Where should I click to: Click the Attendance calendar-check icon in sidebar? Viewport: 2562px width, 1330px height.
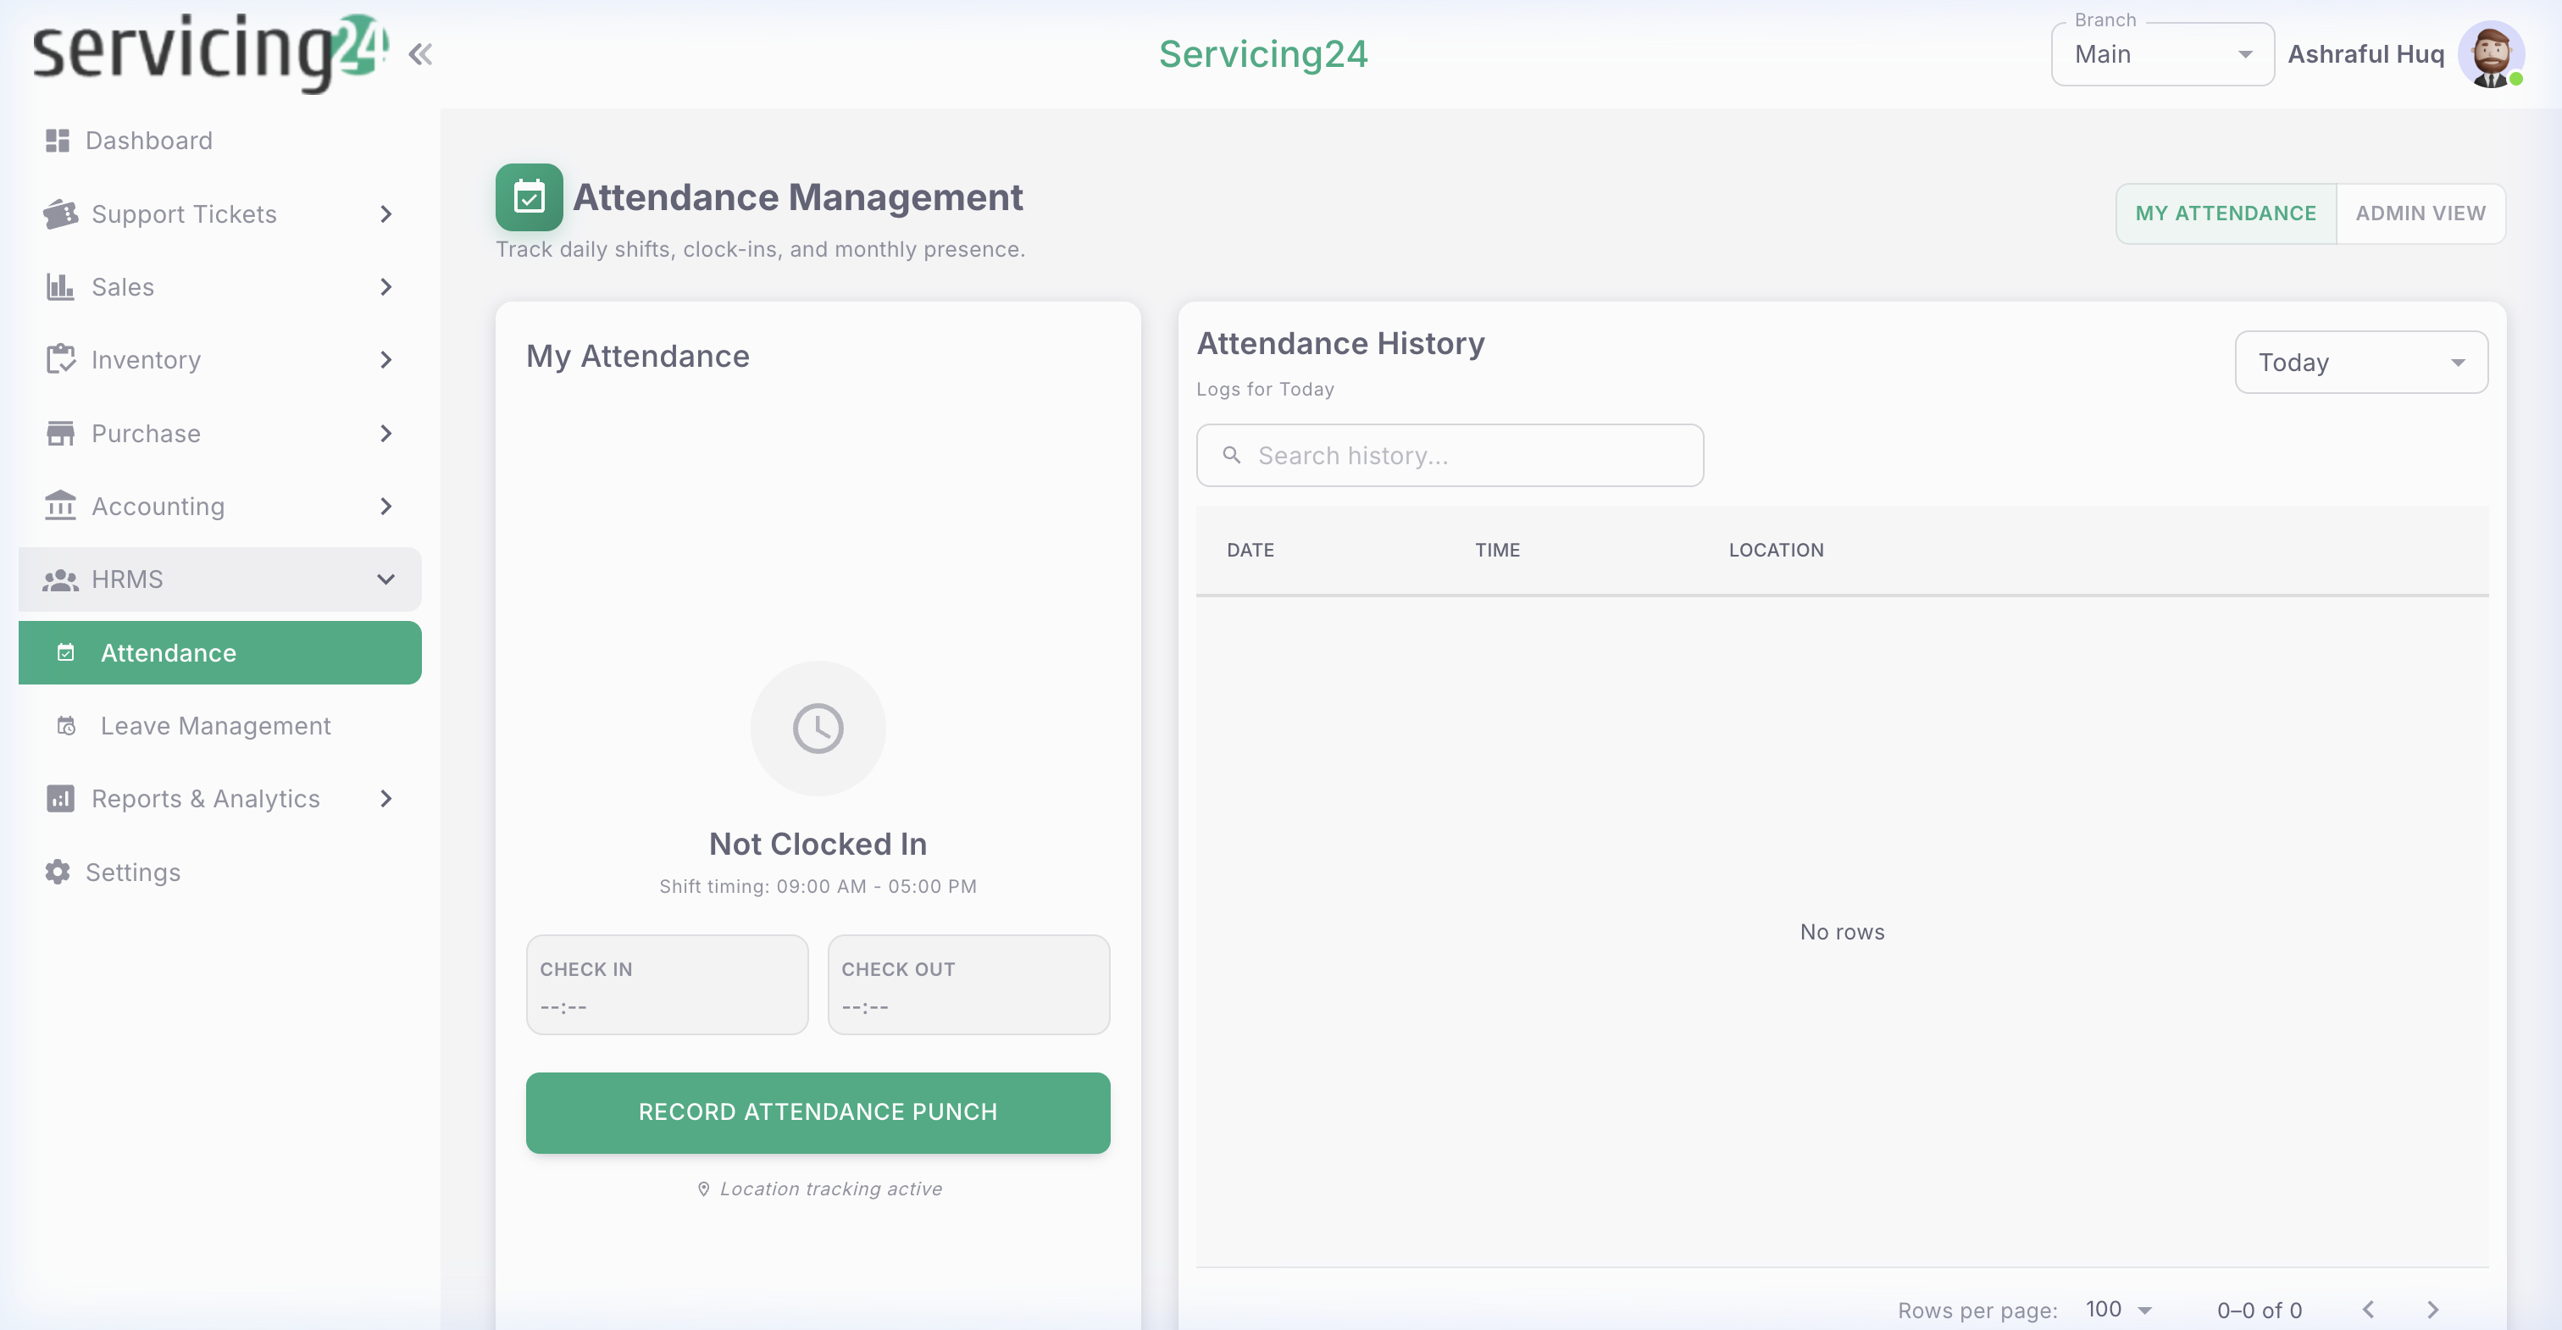(65, 652)
